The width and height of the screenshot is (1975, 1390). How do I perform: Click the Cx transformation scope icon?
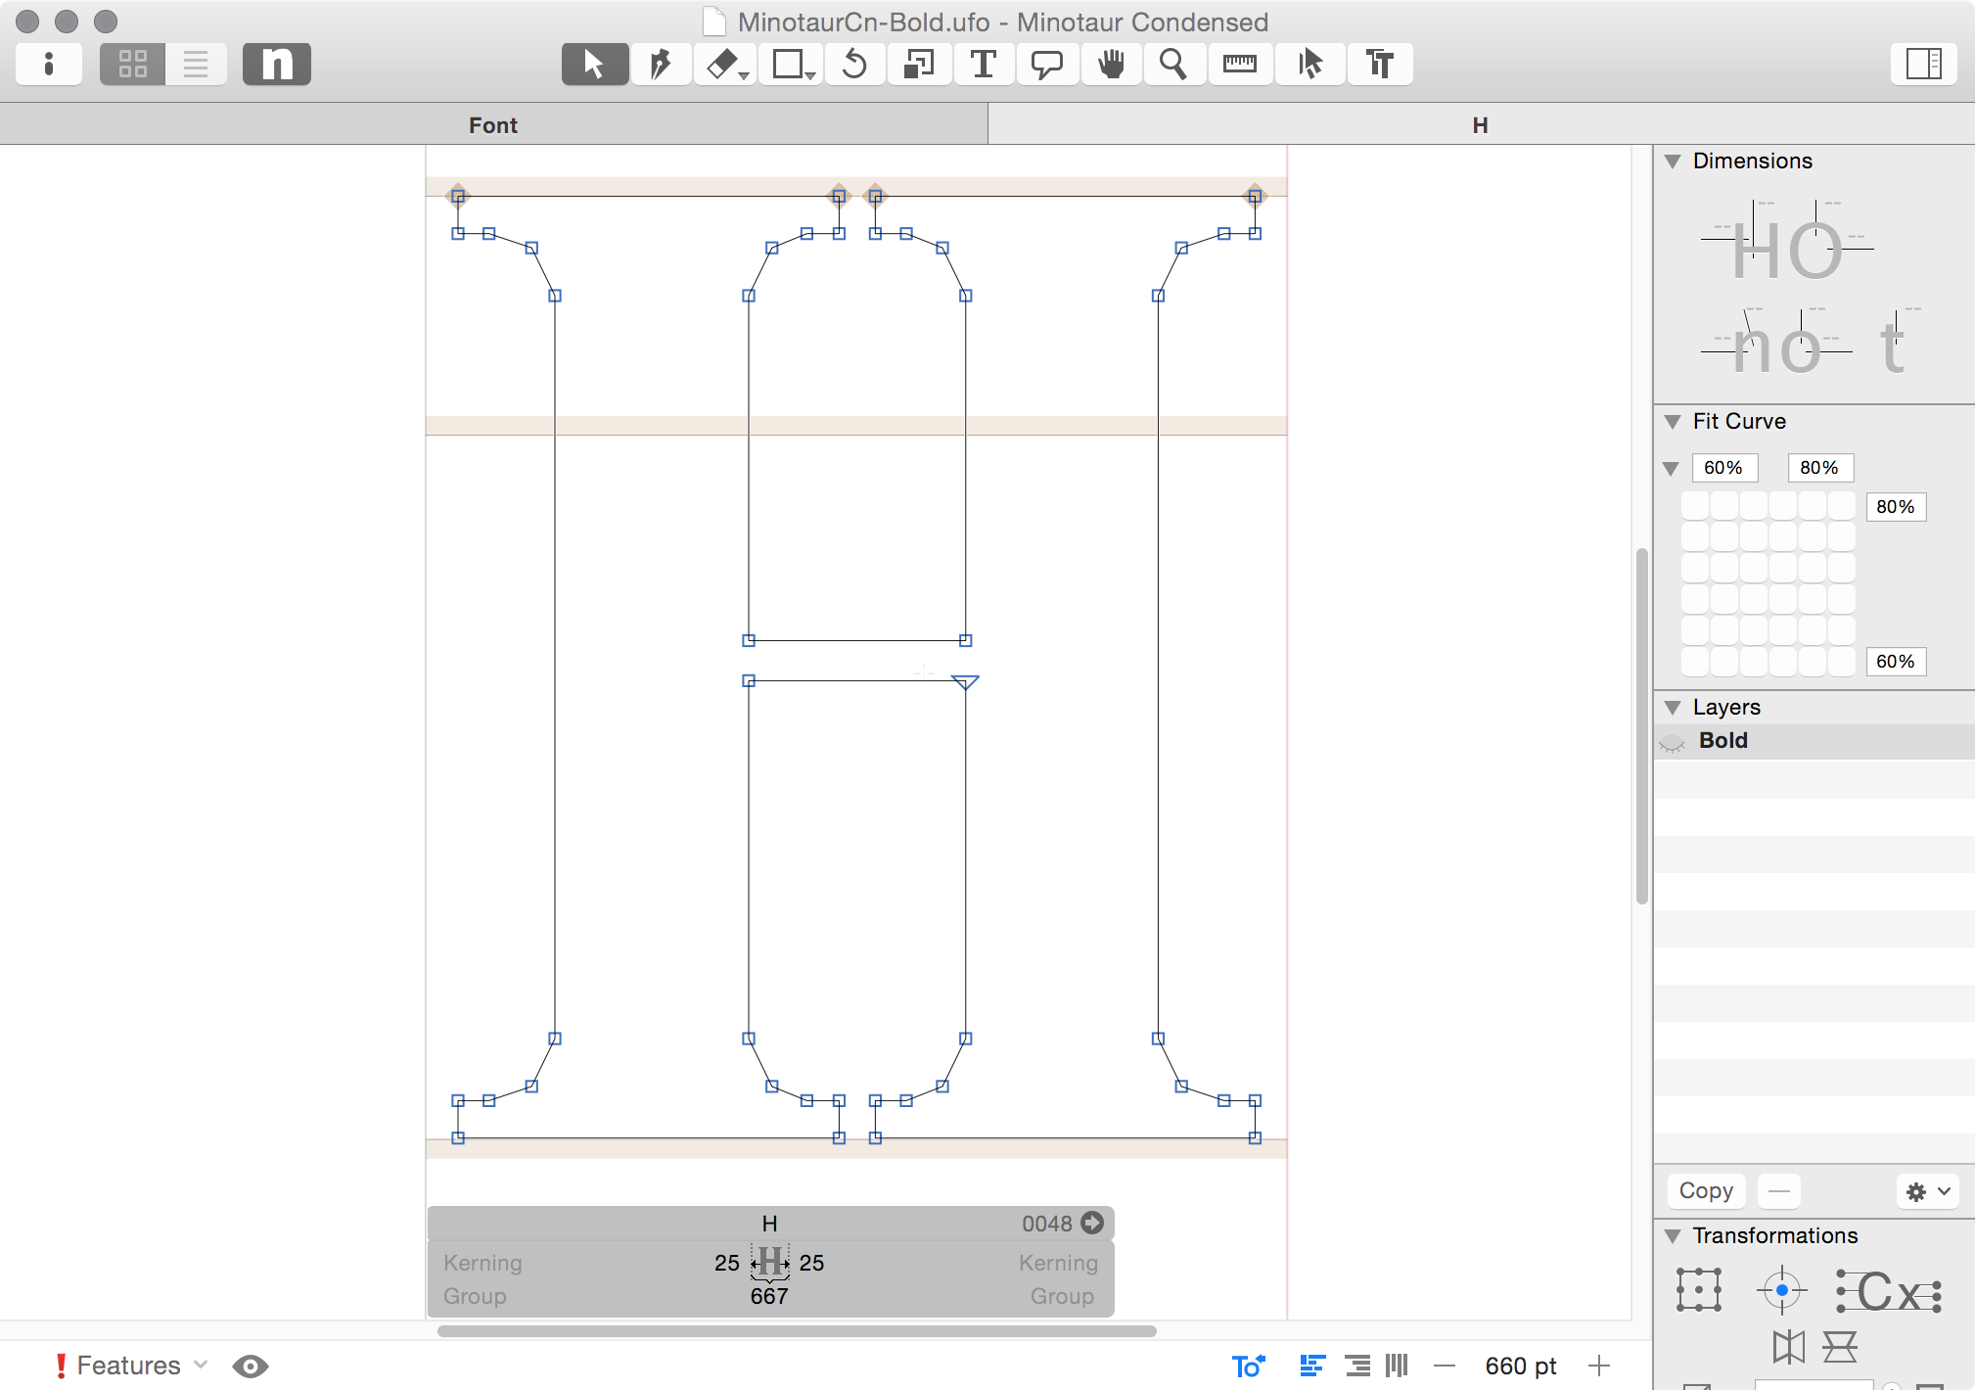coord(1889,1291)
